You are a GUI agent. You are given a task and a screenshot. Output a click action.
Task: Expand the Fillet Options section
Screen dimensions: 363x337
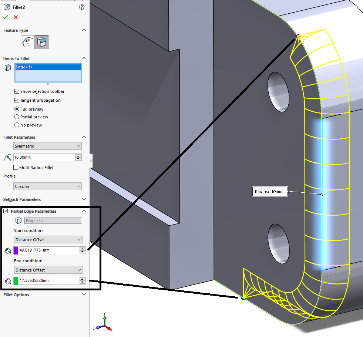(84, 295)
